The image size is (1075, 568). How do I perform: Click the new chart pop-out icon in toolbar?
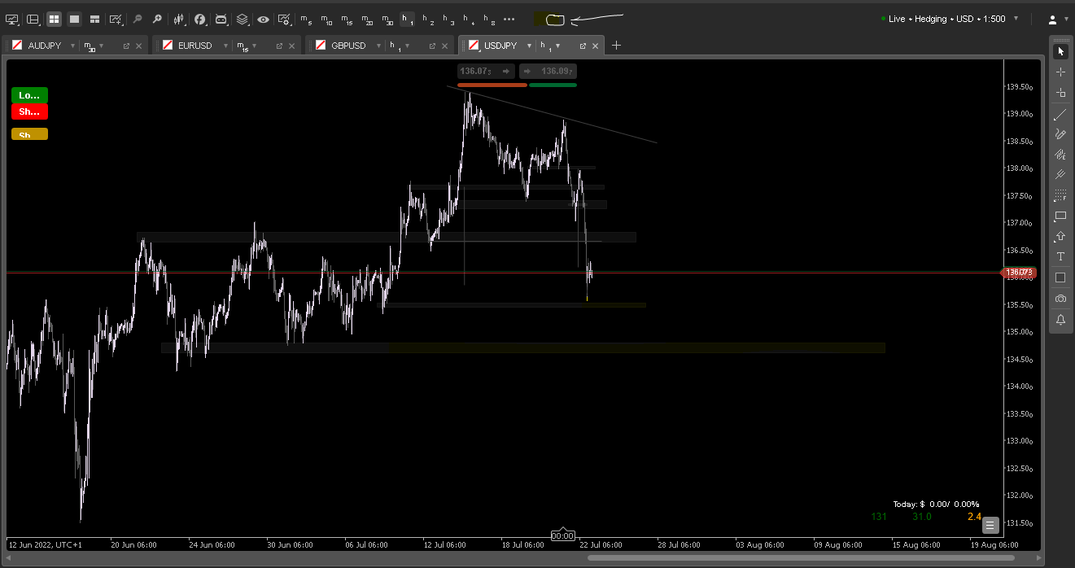tap(116, 19)
